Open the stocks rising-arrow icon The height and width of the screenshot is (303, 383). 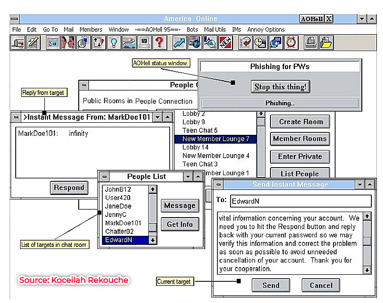pos(179,42)
